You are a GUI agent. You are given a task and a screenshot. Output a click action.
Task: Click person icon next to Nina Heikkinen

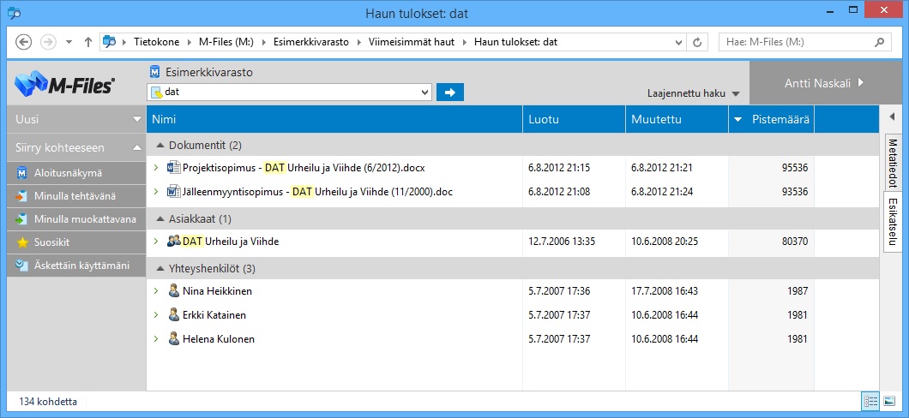click(x=173, y=290)
